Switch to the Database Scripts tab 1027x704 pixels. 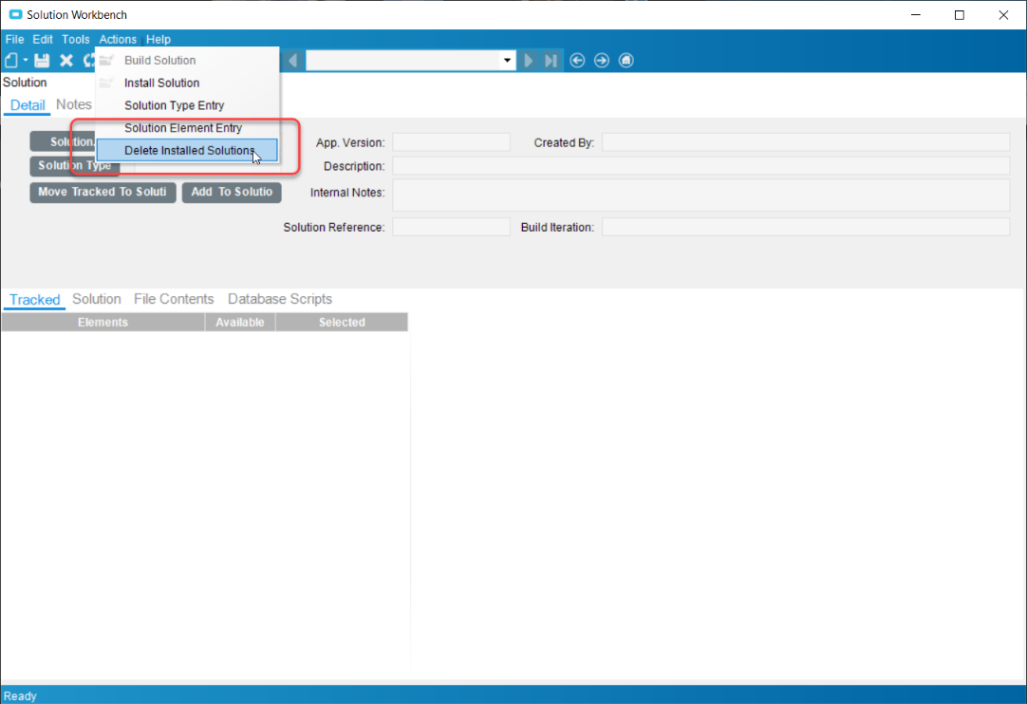pyautogui.click(x=280, y=299)
